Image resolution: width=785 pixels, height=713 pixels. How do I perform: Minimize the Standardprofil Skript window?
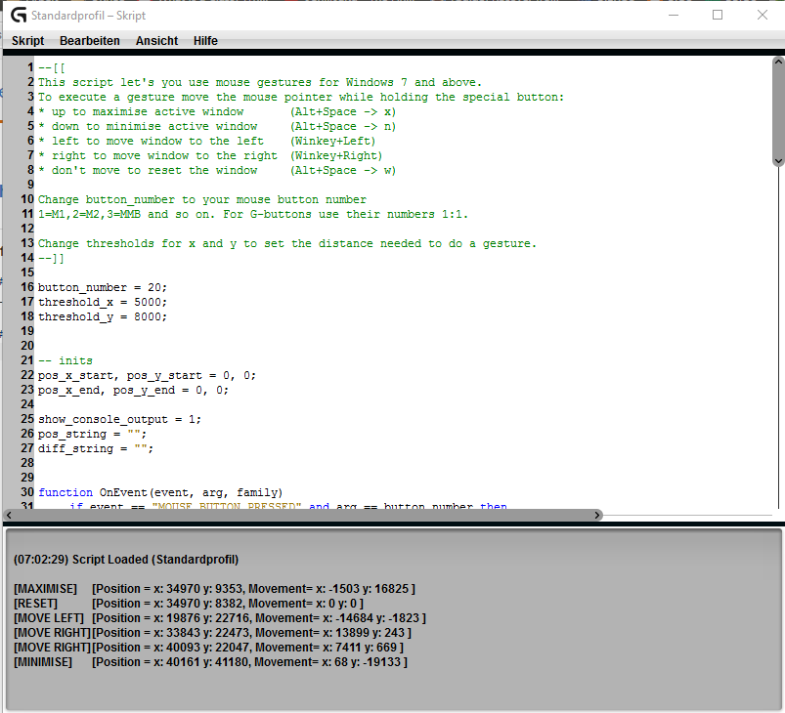[674, 15]
